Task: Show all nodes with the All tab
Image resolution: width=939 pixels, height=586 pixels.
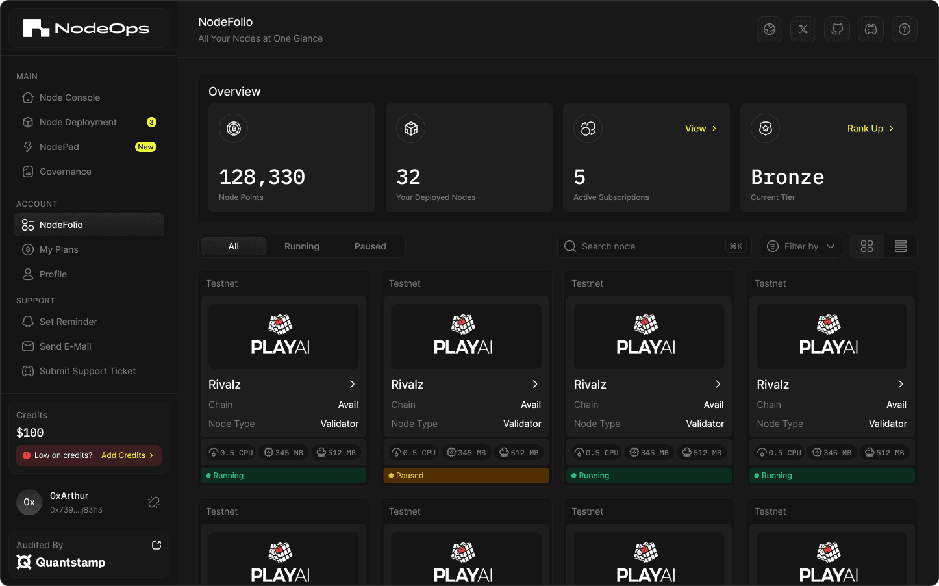Action: (234, 246)
